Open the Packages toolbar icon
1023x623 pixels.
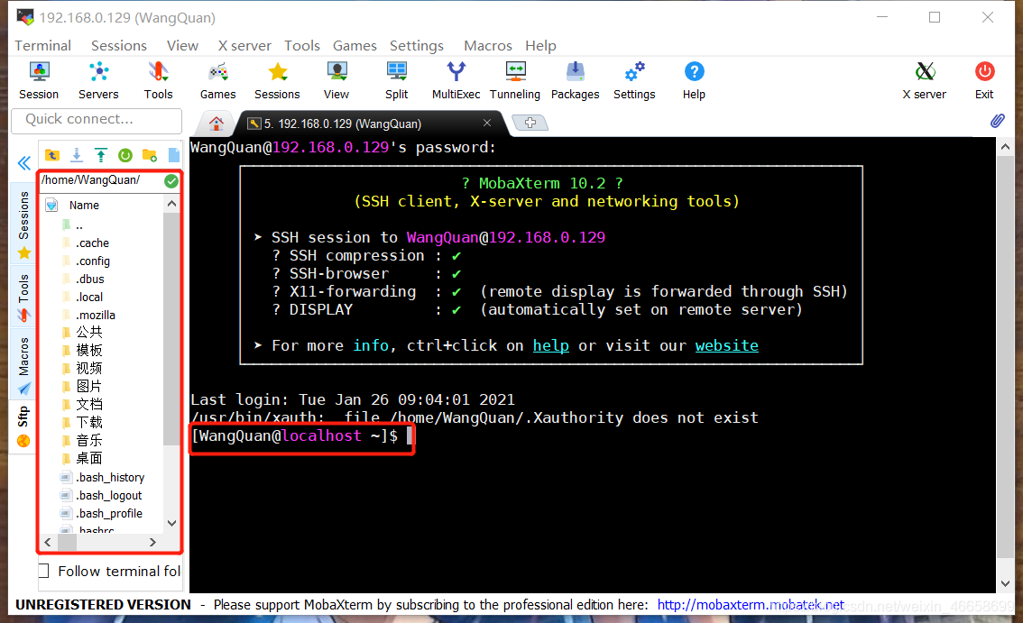[575, 80]
